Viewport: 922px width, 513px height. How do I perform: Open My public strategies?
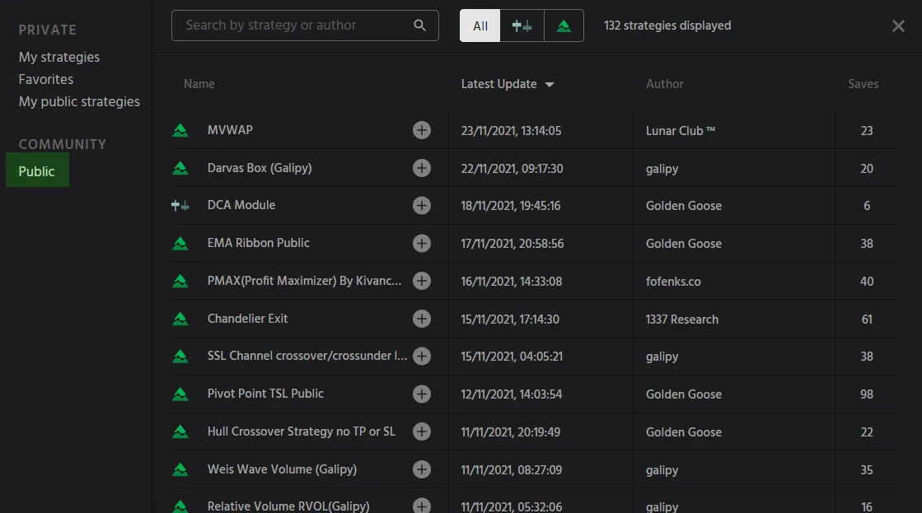[79, 101]
